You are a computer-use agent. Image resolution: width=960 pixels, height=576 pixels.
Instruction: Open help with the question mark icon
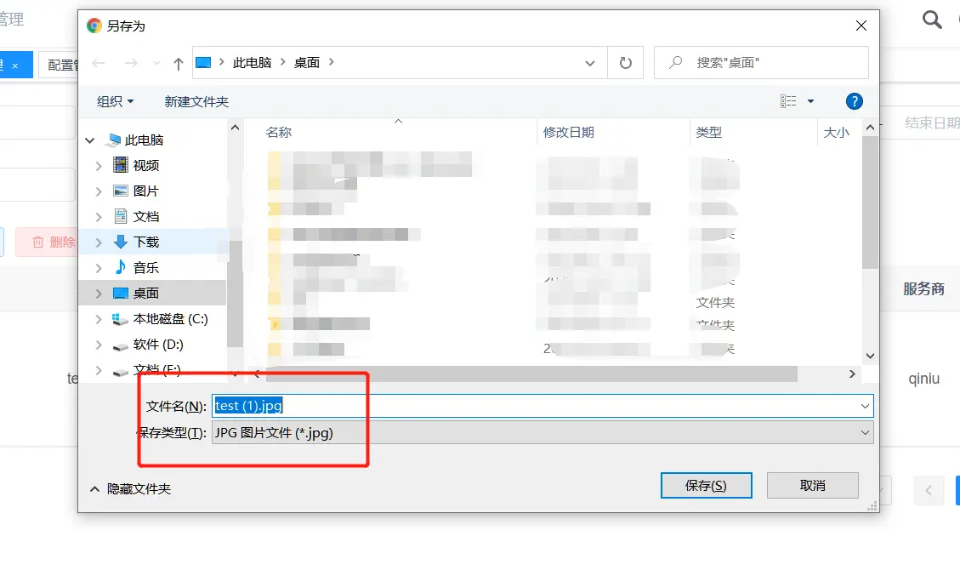(x=854, y=101)
